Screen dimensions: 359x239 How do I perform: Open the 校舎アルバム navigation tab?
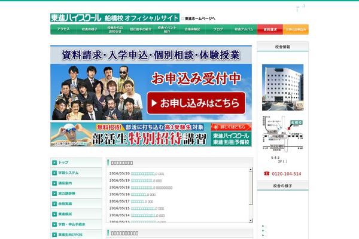pyautogui.click(x=244, y=29)
